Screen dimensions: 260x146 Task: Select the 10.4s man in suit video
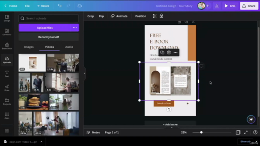(x=37, y=82)
